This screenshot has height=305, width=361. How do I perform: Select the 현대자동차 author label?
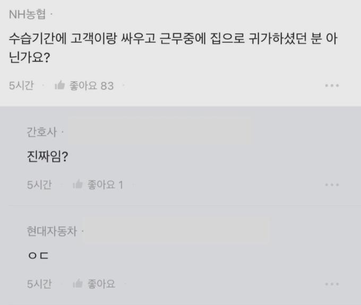tap(51, 231)
